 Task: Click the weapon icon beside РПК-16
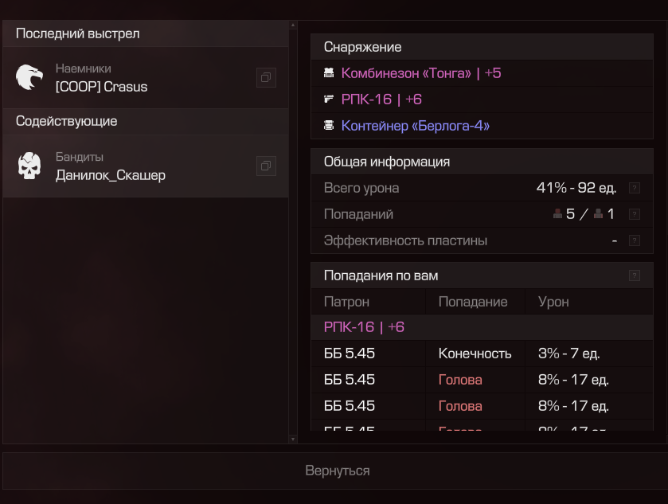[x=329, y=100]
